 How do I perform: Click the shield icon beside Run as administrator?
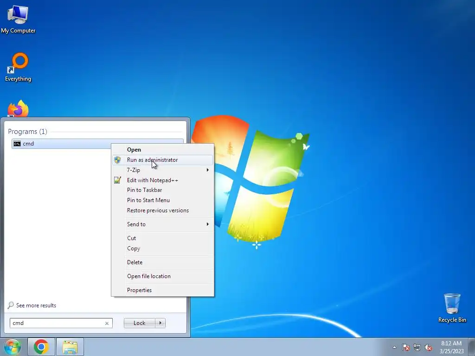pos(117,160)
